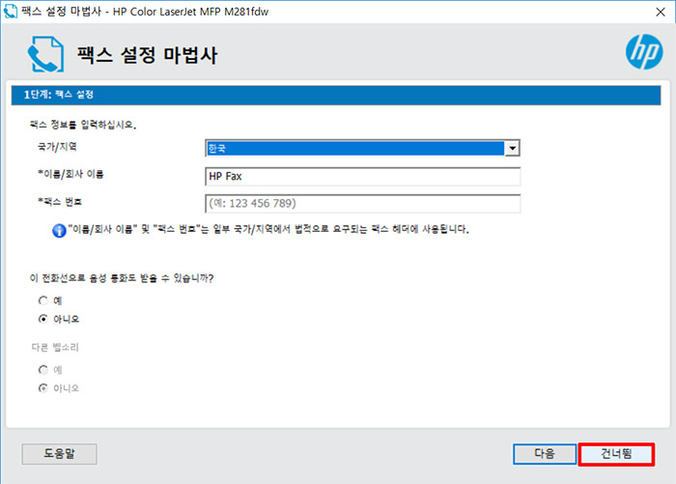Select 예 under 다른 벨소리

coord(43,370)
